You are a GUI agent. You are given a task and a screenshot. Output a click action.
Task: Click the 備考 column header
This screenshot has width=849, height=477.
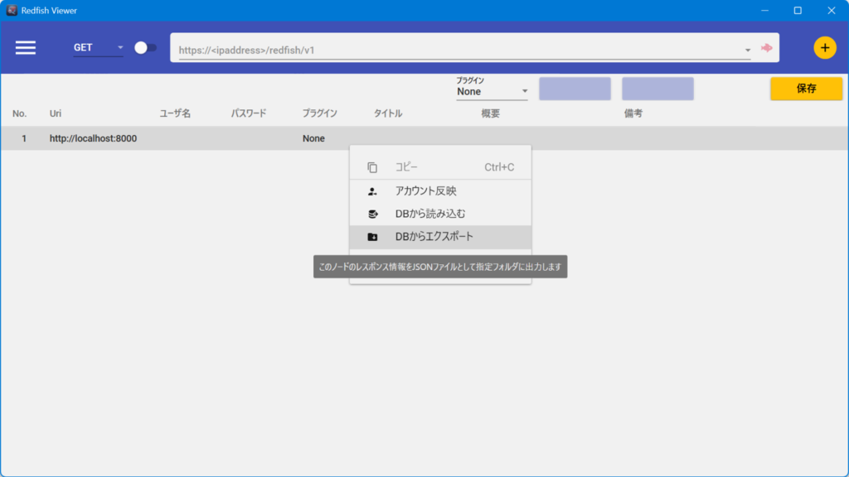click(x=633, y=113)
